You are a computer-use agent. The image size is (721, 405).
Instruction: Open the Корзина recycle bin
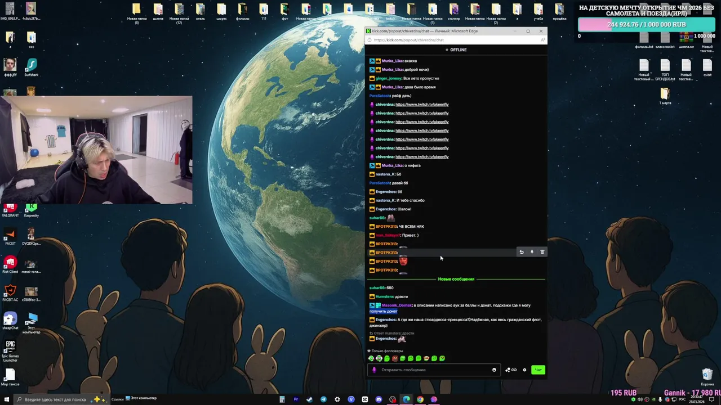(707, 377)
